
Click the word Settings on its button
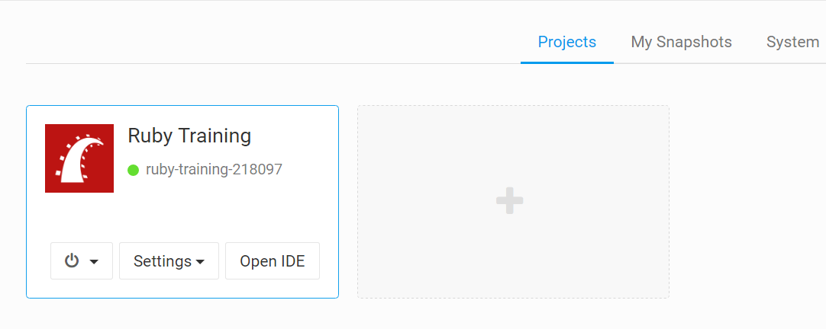pyautogui.click(x=163, y=261)
